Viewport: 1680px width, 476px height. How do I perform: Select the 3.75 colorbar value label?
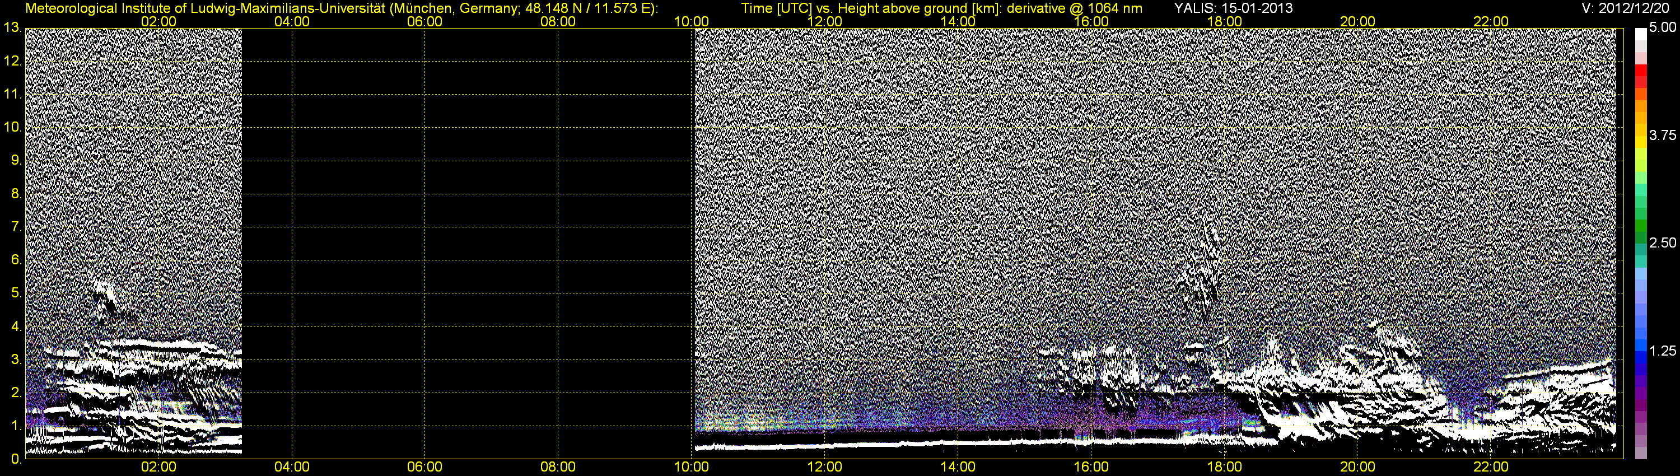click(1663, 135)
